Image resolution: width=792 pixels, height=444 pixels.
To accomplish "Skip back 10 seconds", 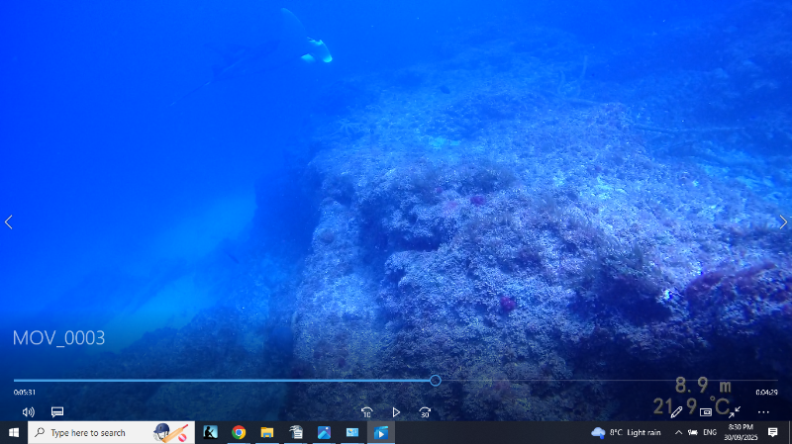I will coord(366,411).
